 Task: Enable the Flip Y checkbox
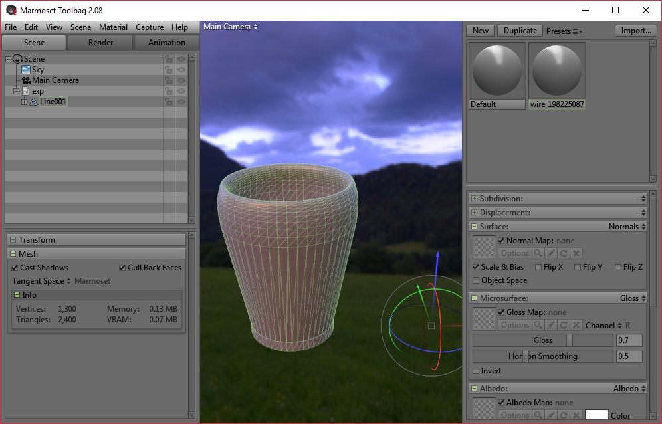click(577, 267)
